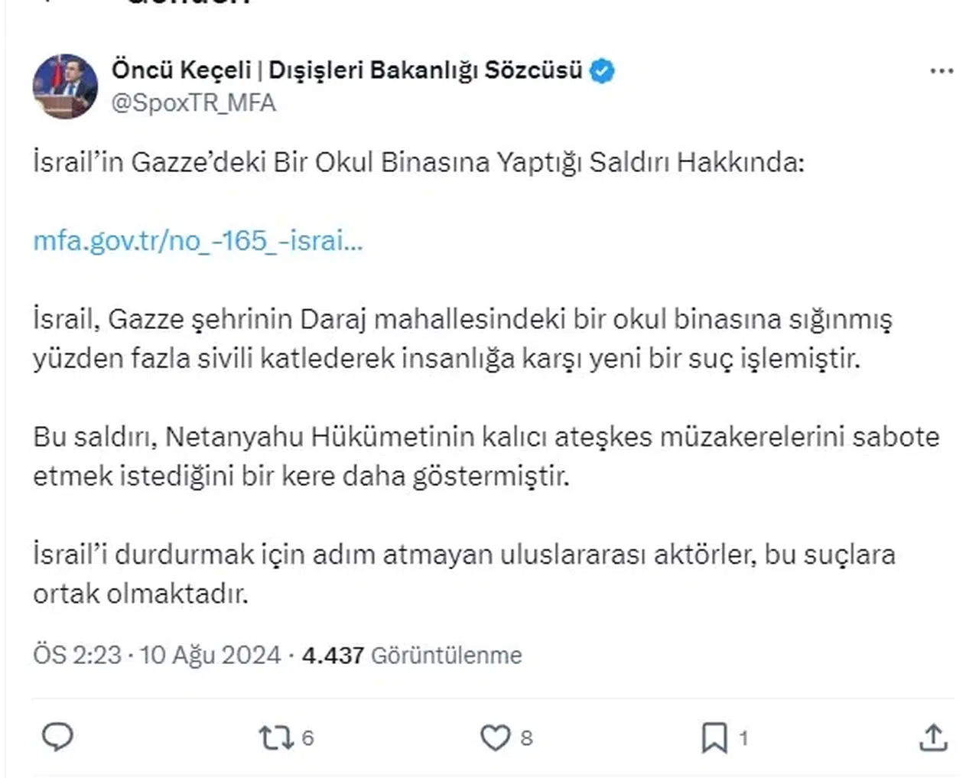Screen dimensions: 979x778
Task: Click the blue verified badge
Action: (603, 70)
